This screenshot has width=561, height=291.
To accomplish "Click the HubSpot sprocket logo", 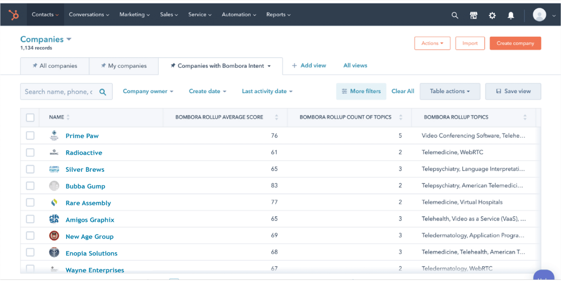I will point(13,15).
